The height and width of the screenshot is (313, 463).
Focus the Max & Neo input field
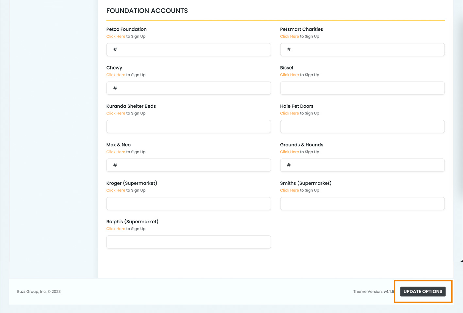tap(189, 165)
